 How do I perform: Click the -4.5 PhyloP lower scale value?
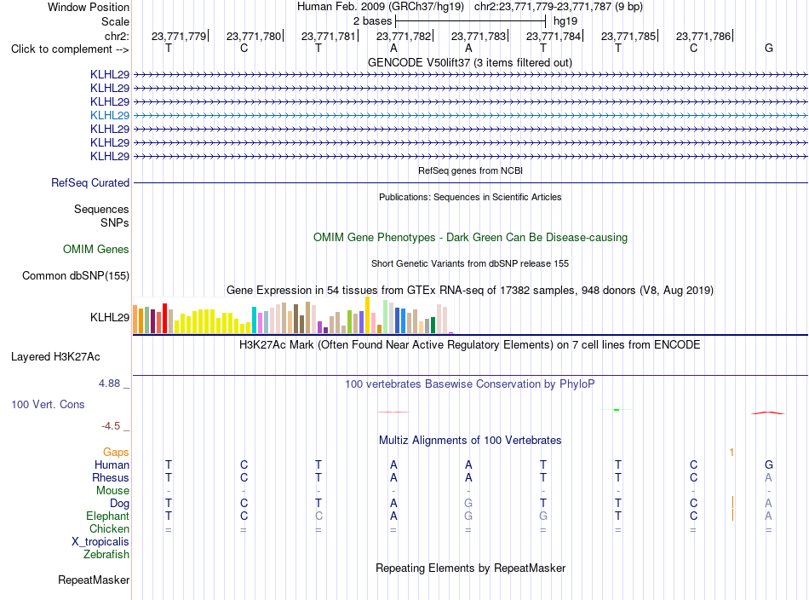click(x=111, y=426)
